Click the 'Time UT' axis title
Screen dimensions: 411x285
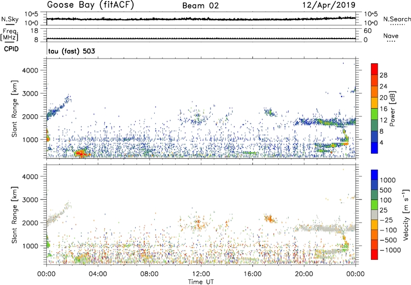pyautogui.click(x=201, y=282)
